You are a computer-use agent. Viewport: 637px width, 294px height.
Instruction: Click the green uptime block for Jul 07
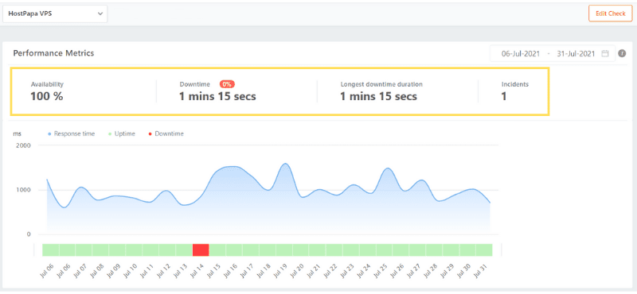[x=84, y=250]
